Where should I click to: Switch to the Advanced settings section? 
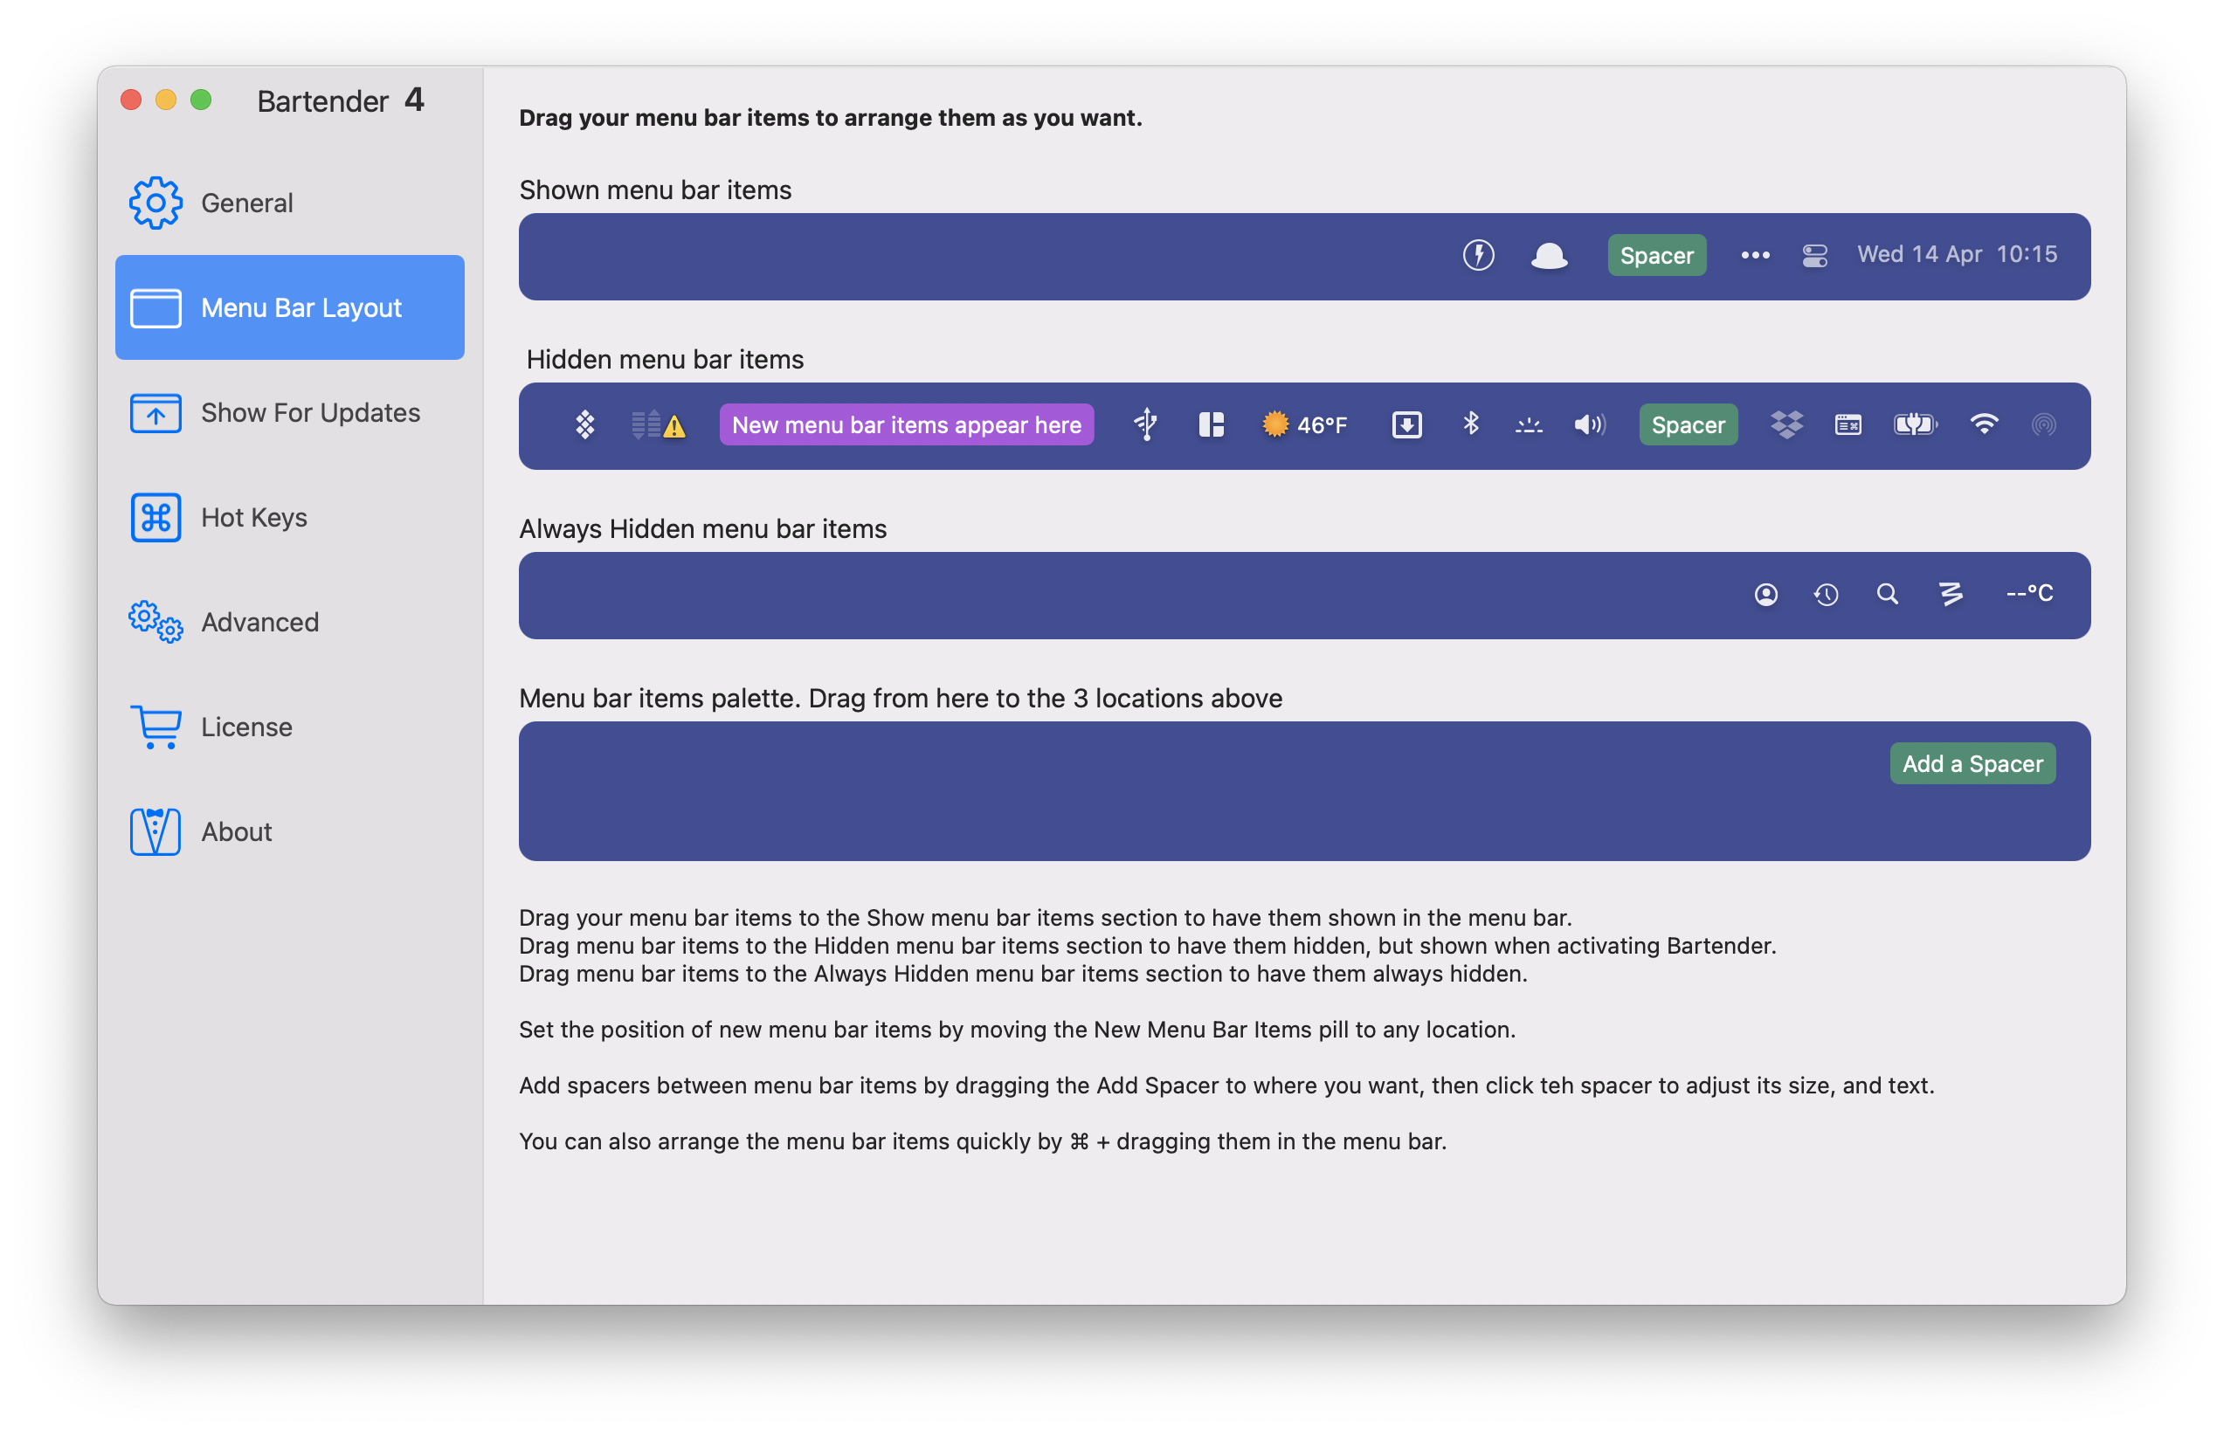point(259,622)
